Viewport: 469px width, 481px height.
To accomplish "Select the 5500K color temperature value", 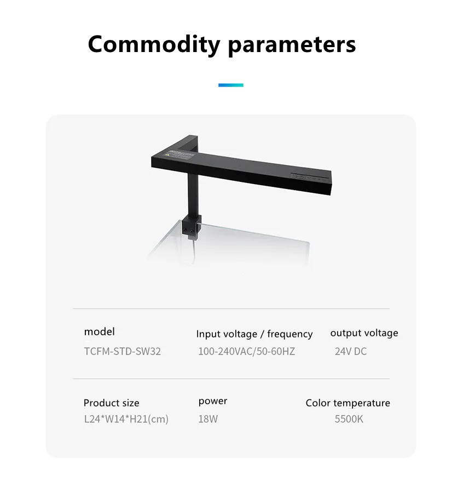I will tap(349, 419).
